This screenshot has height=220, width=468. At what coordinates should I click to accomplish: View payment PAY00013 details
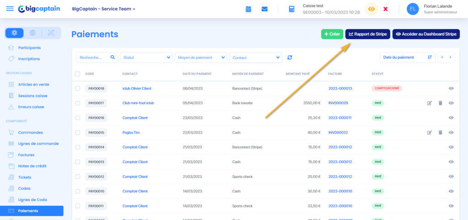[x=451, y=162]
